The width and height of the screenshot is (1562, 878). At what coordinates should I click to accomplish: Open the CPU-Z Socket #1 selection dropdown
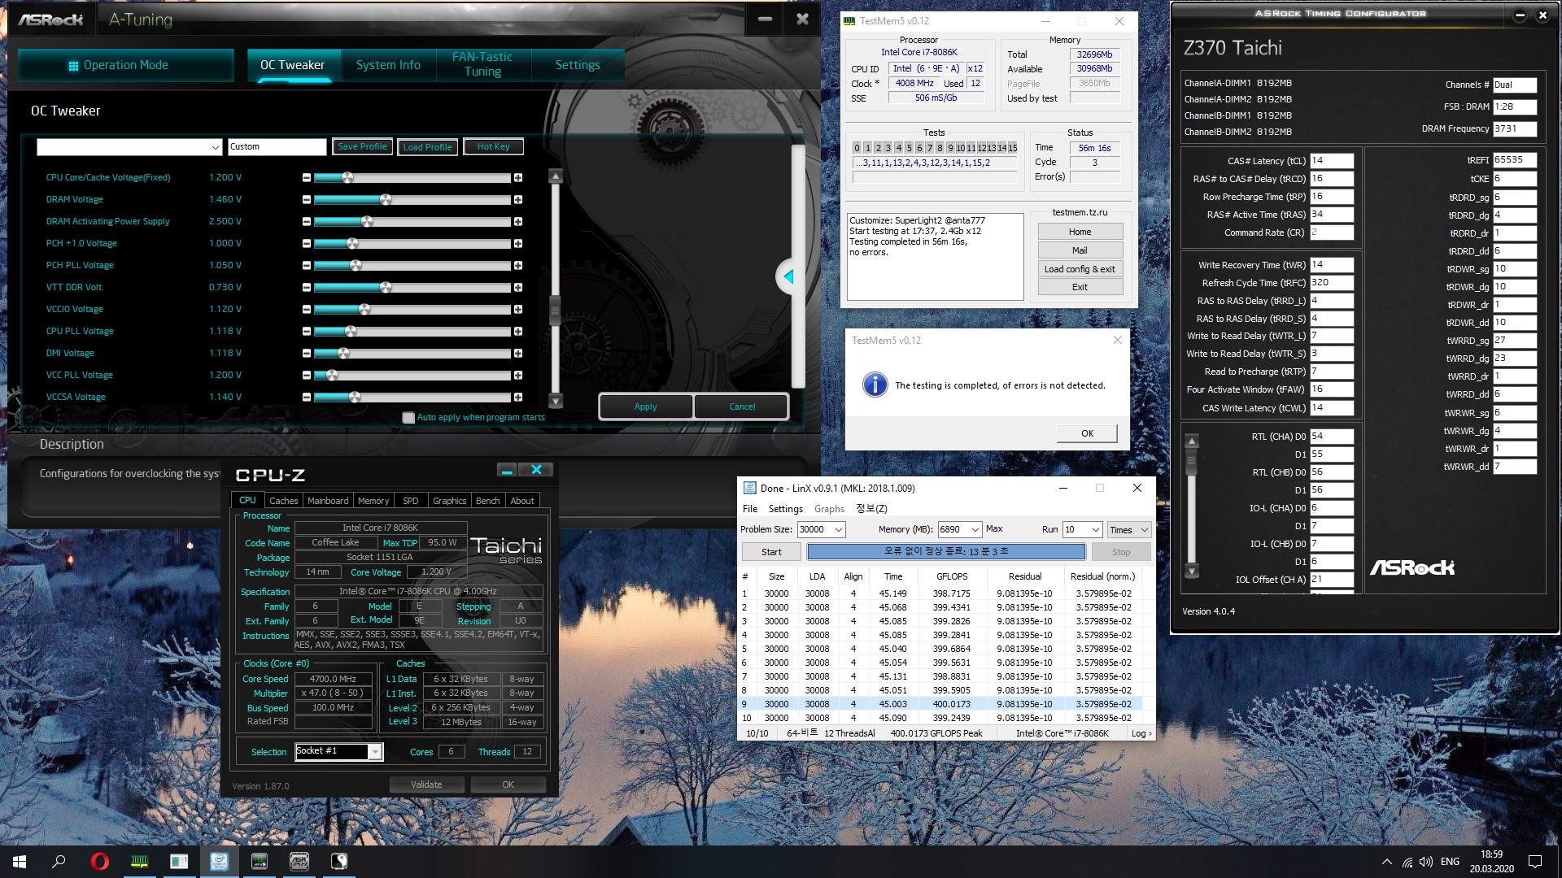click(374, 752)
